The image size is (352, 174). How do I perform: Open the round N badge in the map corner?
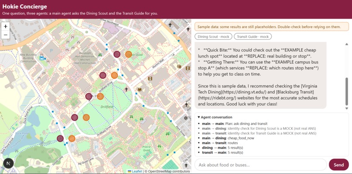8,164
